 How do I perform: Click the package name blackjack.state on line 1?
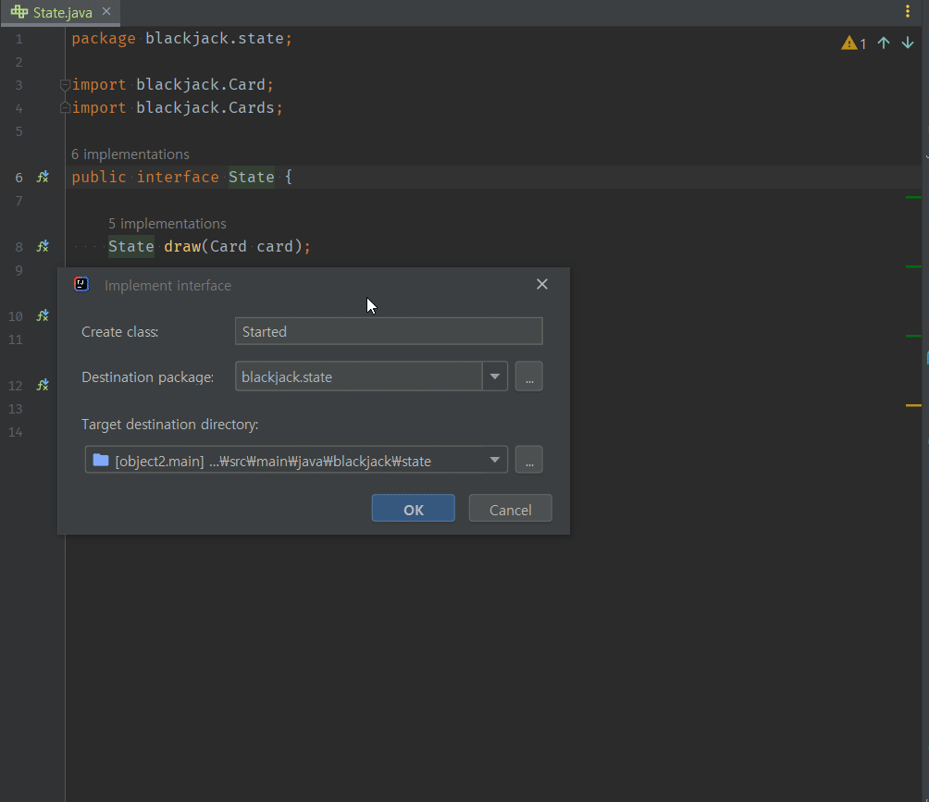click(215, 39)
